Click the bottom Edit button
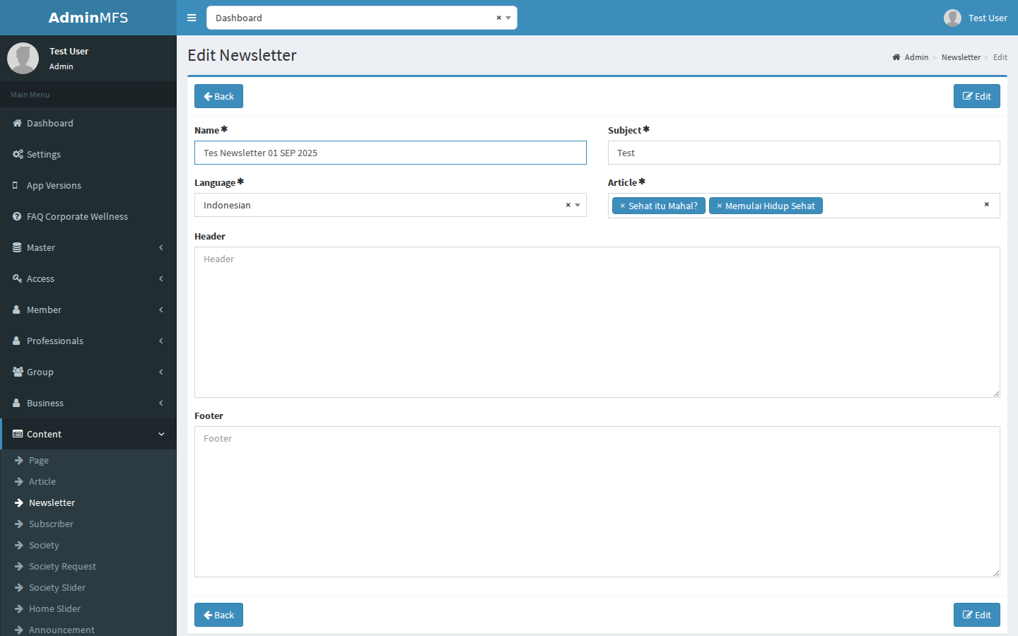Screen dimensions: 1018x636 tap(977, 615)
